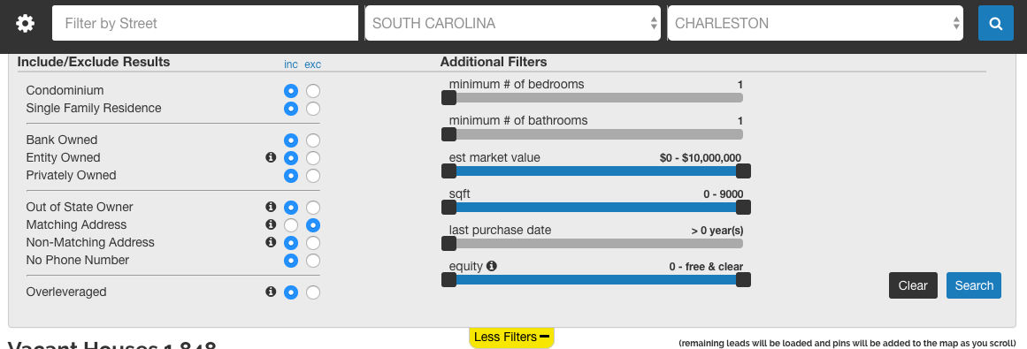
Task: Click the Filter by Street field
Action: click(205, 24)
